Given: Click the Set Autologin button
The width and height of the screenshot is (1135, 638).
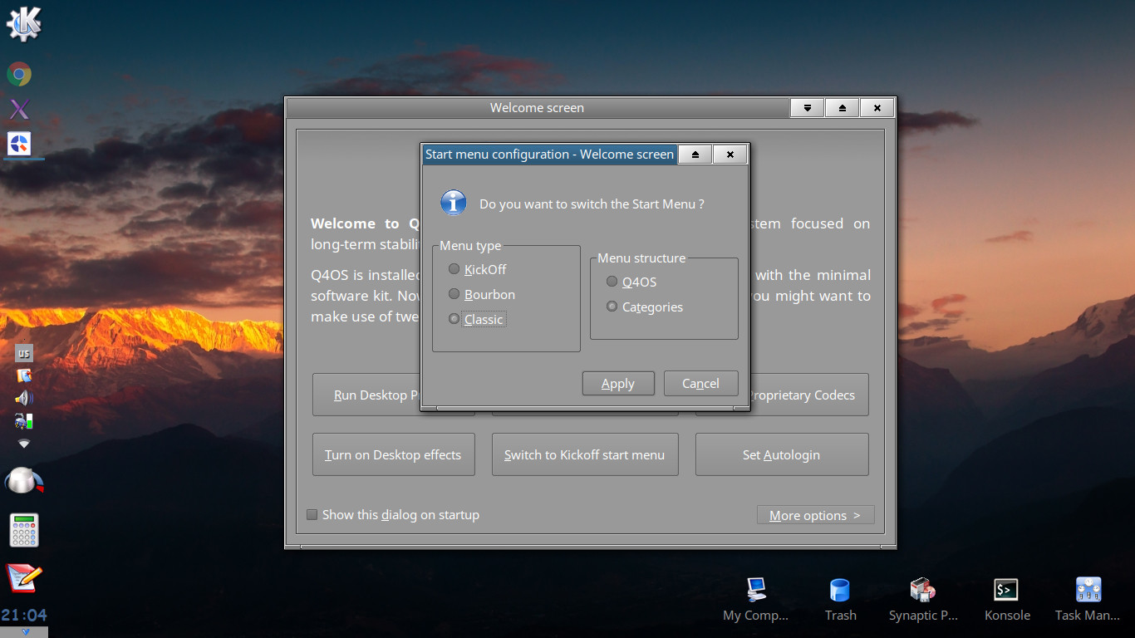Looking at the screenshot, I should tap(781, 454).
